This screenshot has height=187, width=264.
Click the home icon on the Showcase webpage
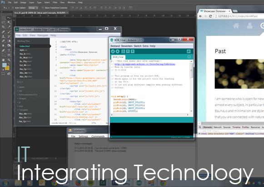coord(236,25)
